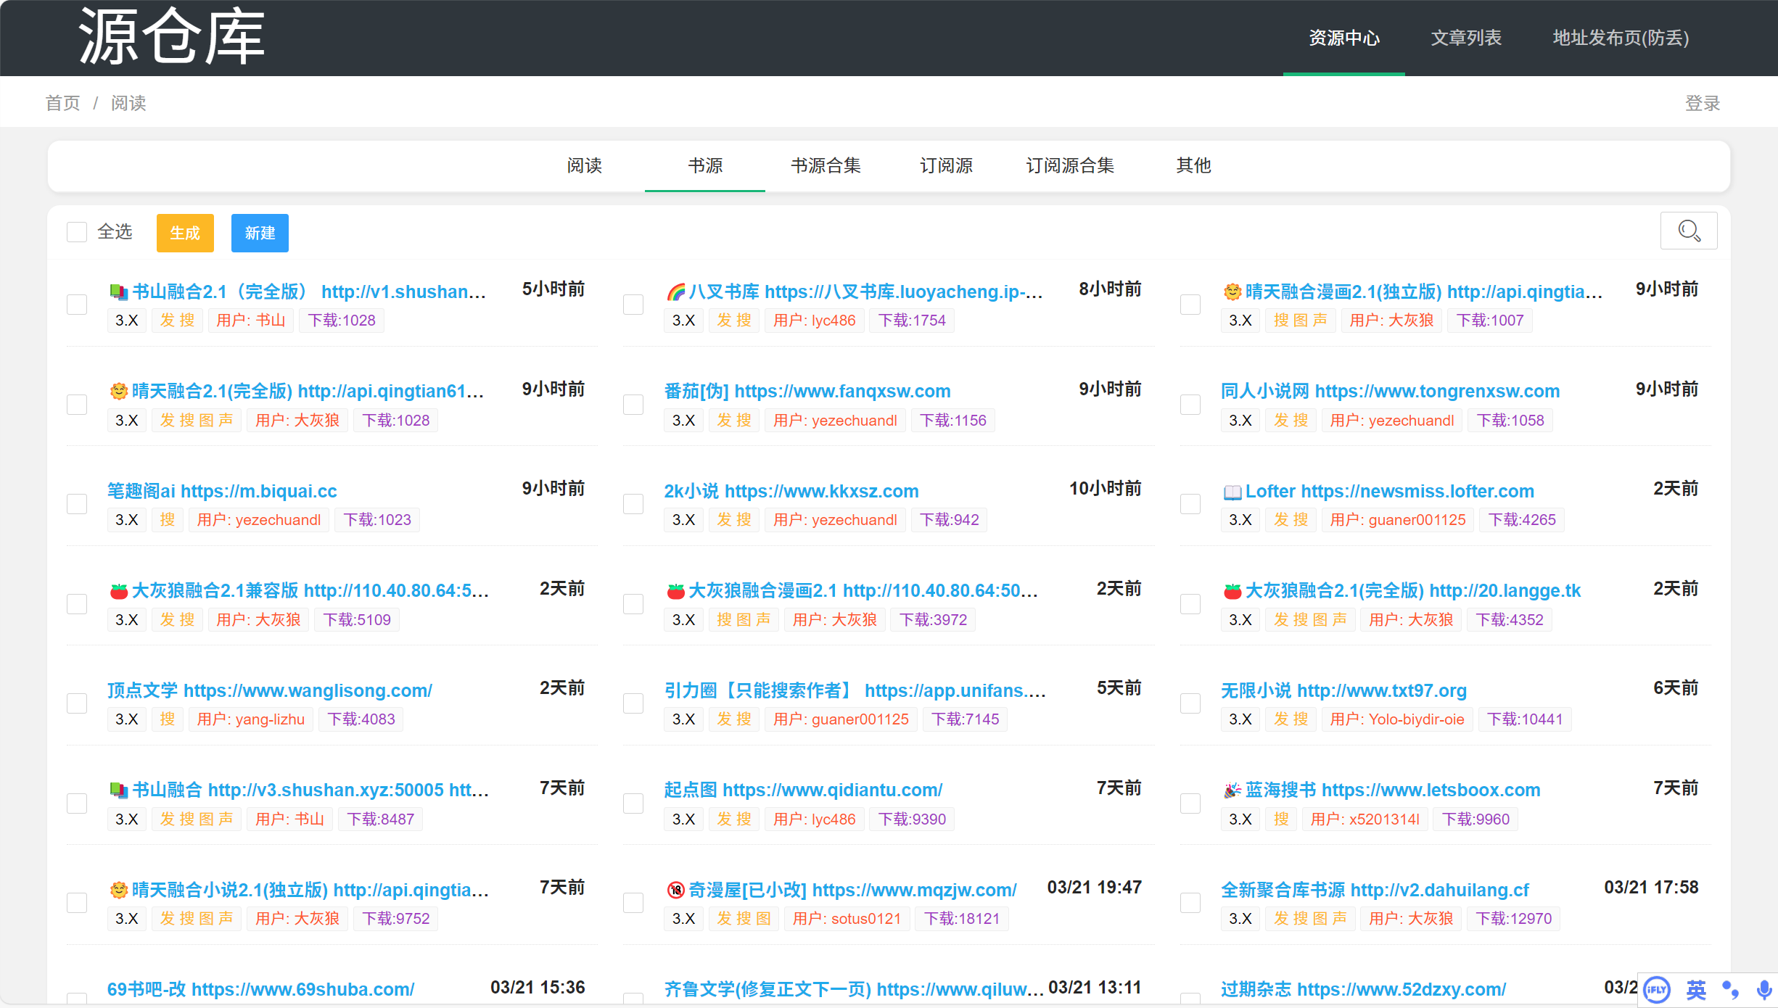Tick the checkbox for 番茄[伪]
1778x1008 pixels.
pos(633,405)
